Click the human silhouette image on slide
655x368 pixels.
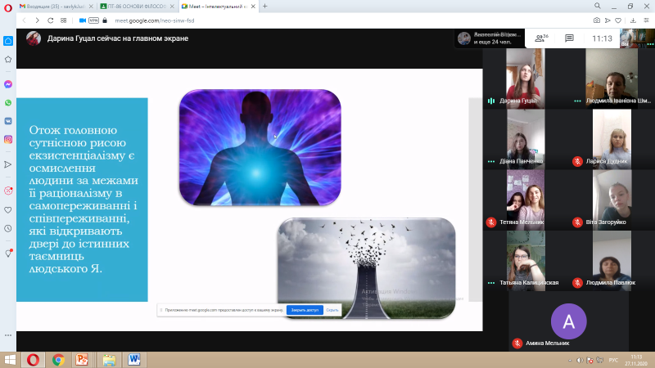point(260,147)
